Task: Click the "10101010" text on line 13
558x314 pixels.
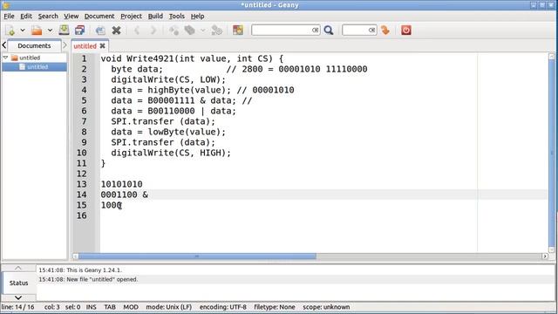Action: [x=122, y=184]
